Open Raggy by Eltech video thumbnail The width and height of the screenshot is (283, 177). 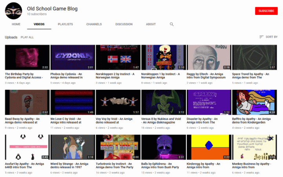(x=209, y=57)
